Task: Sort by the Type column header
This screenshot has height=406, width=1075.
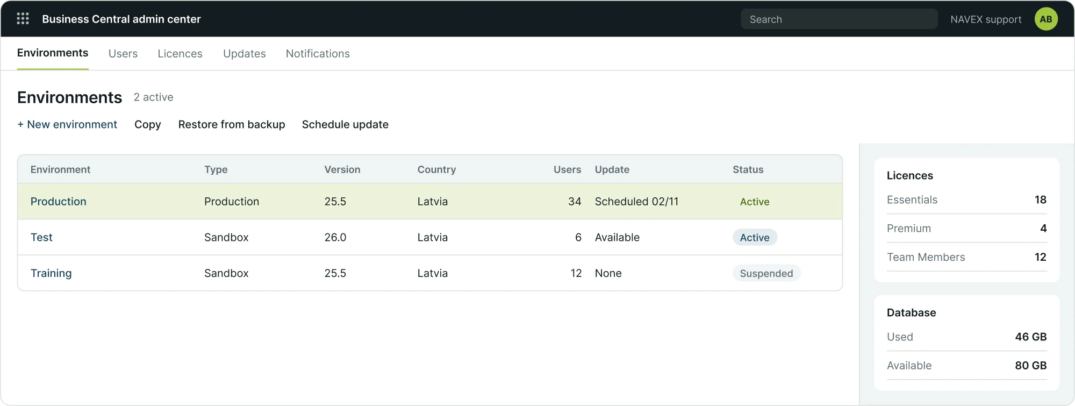Action: 216,170
